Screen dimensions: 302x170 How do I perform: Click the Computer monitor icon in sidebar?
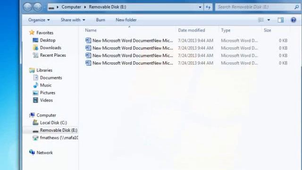coord(32,115)
